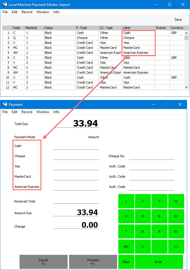Click the Cash amount input field

76,146
